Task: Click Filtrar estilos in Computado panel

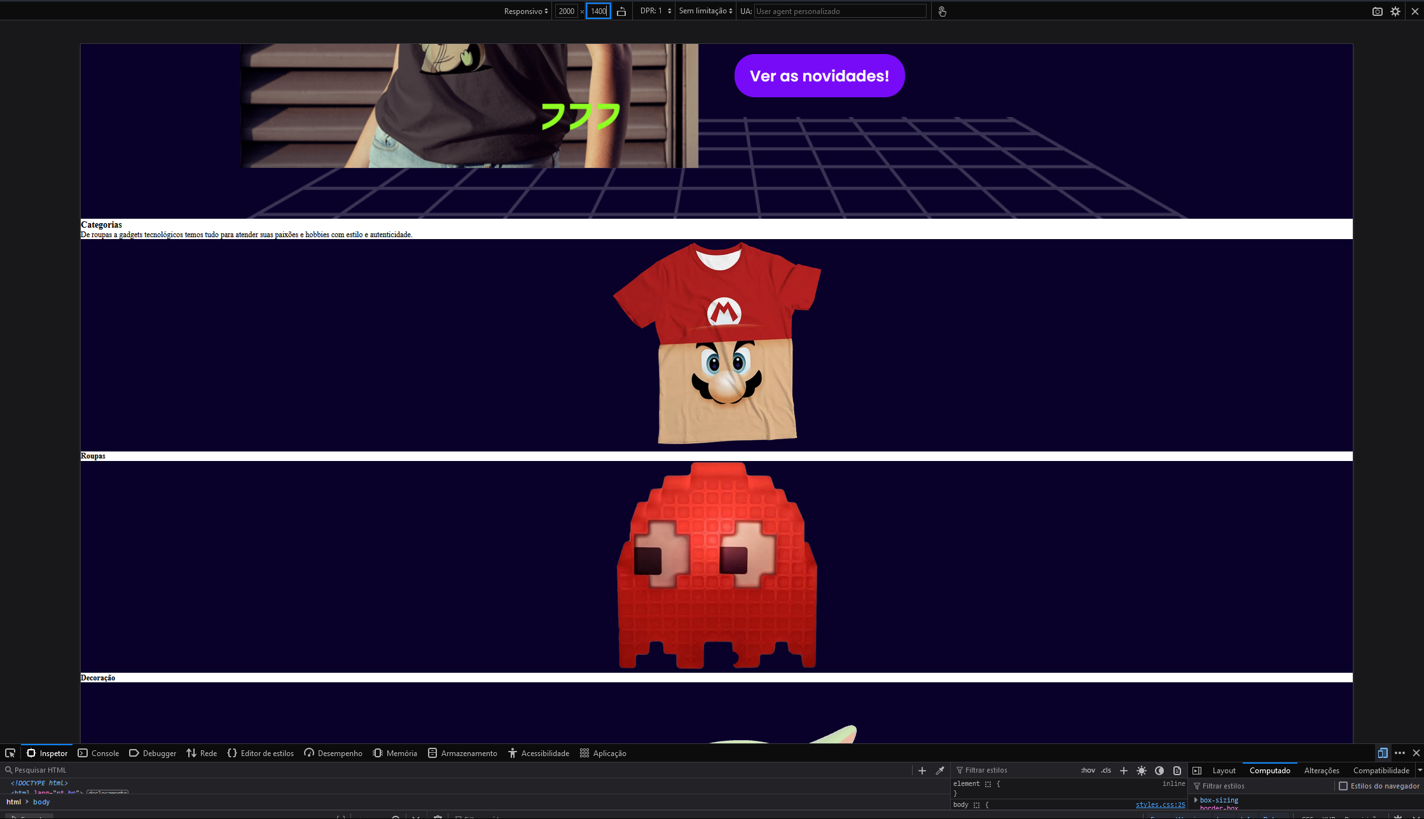Action: 1262,786
